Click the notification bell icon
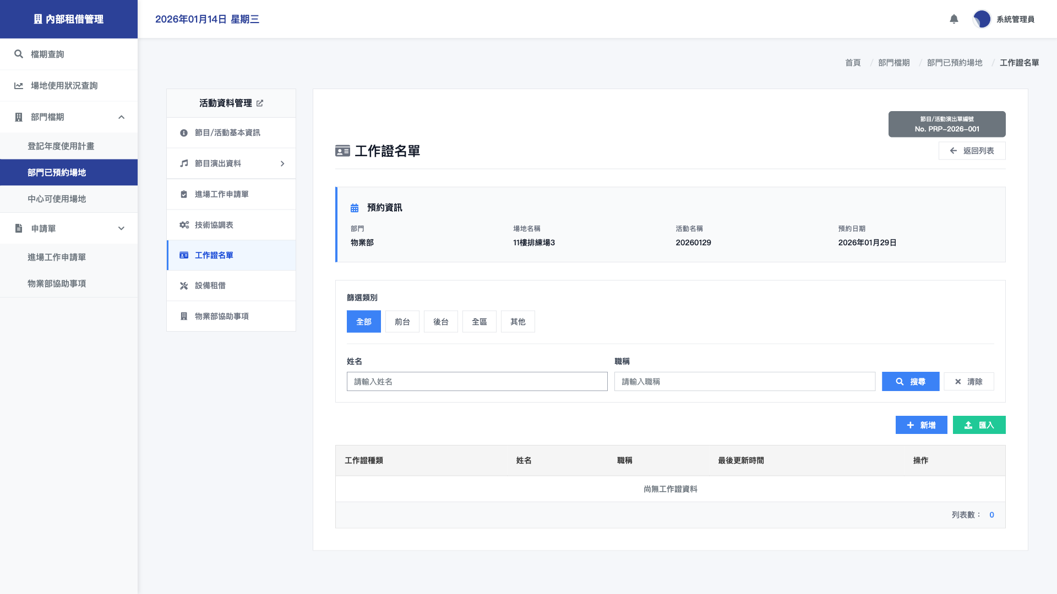The image size is (1057, 594). point(954,19)
